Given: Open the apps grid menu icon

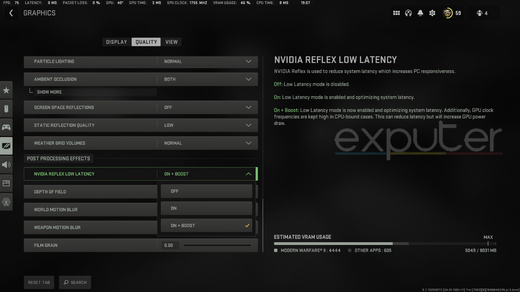Looking at the screenshot, I should pyautogui.click(x=396, y=13).
